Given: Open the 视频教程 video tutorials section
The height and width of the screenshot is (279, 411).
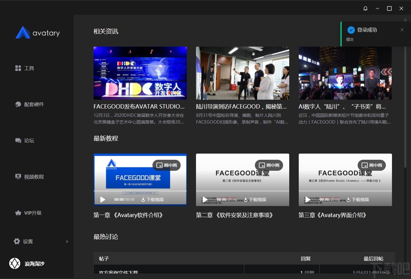Looking at the screenshot, I should coord(29,177).
